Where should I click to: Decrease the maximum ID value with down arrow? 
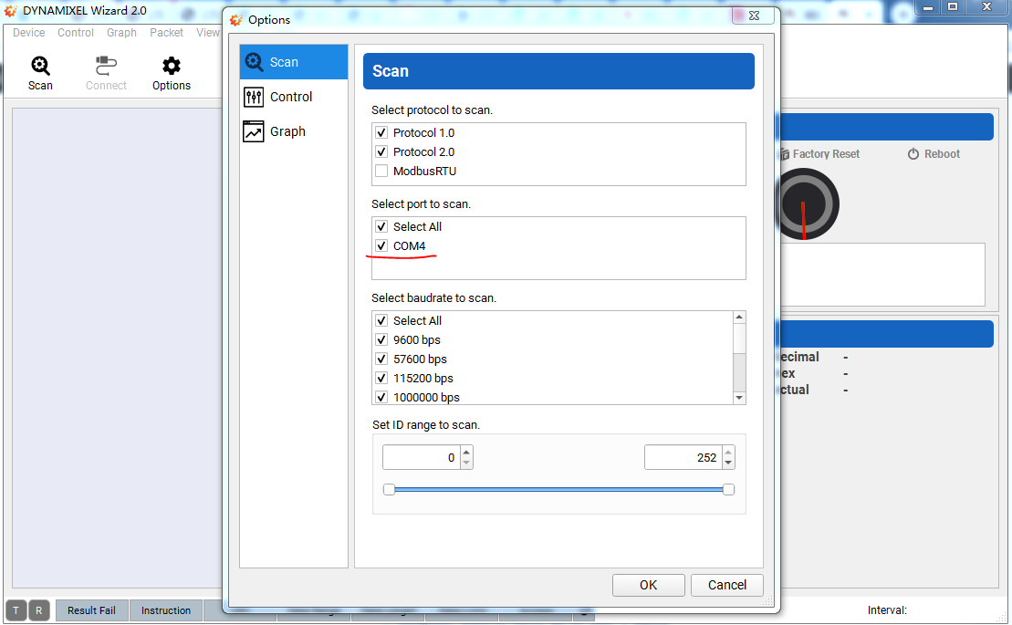728,463
